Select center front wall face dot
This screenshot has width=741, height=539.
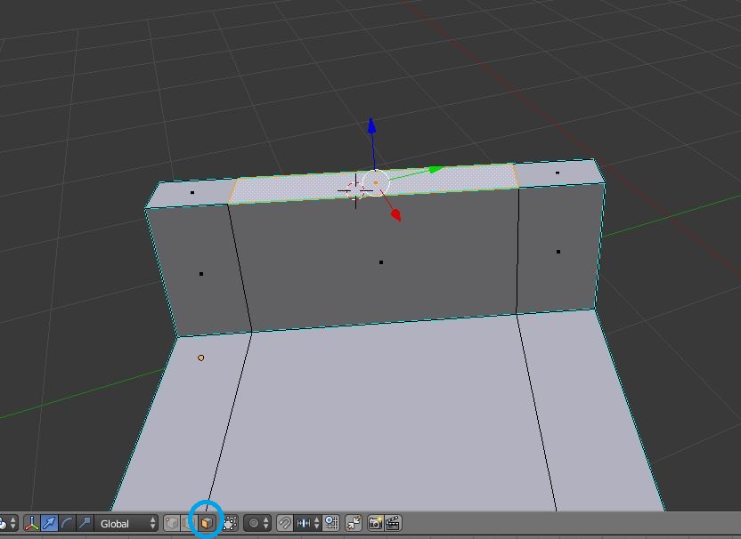click(x=381, y=262)
